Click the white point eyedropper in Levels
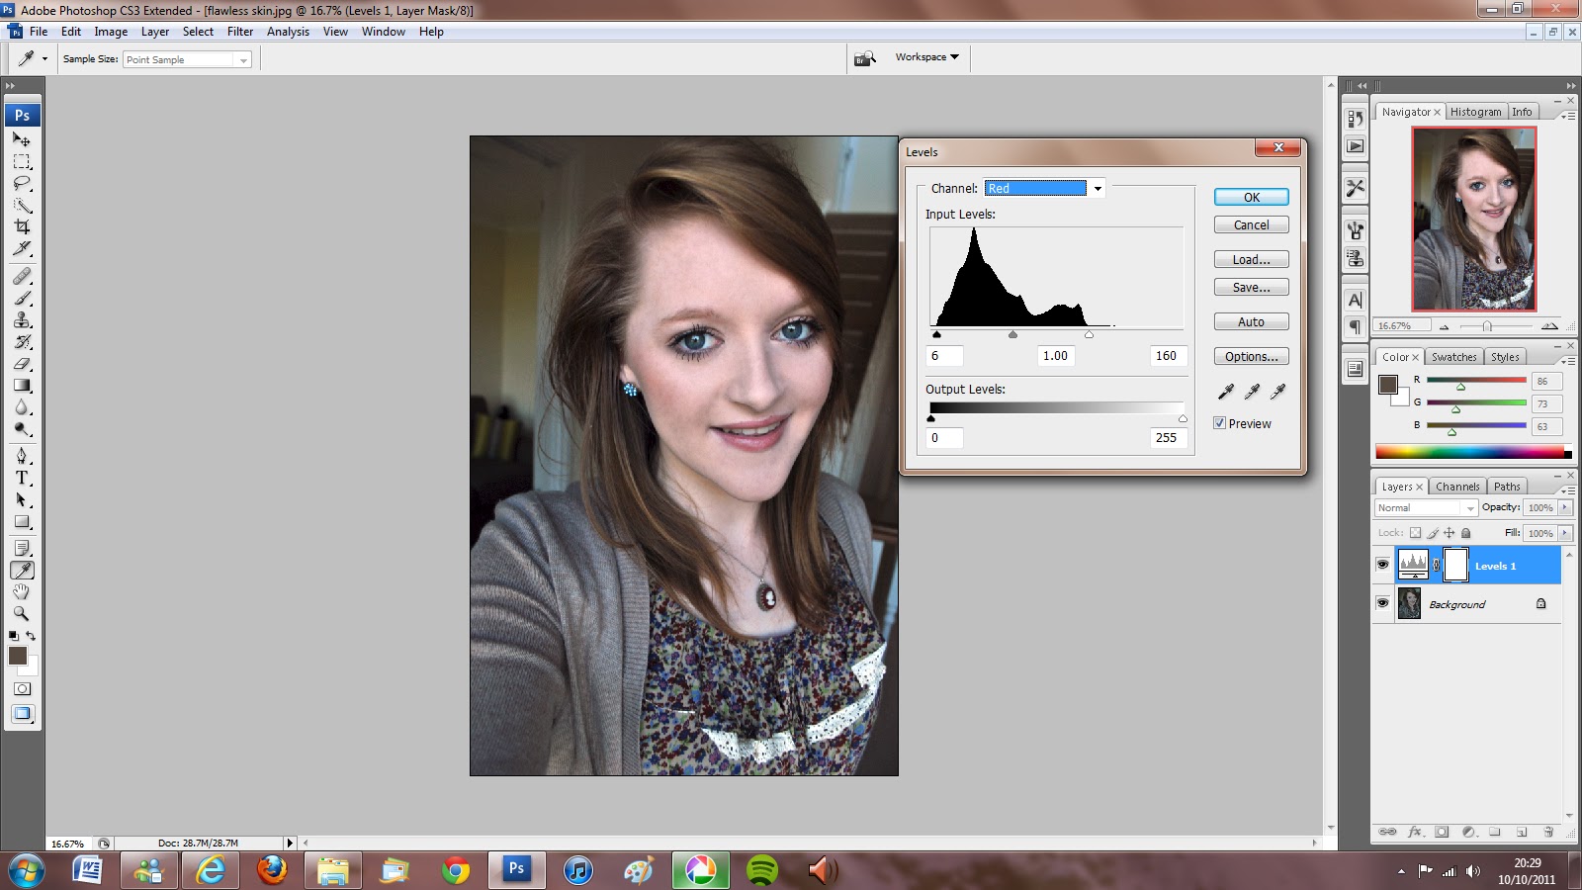This screenshot has width=1582, height=890. (1277, 392)
